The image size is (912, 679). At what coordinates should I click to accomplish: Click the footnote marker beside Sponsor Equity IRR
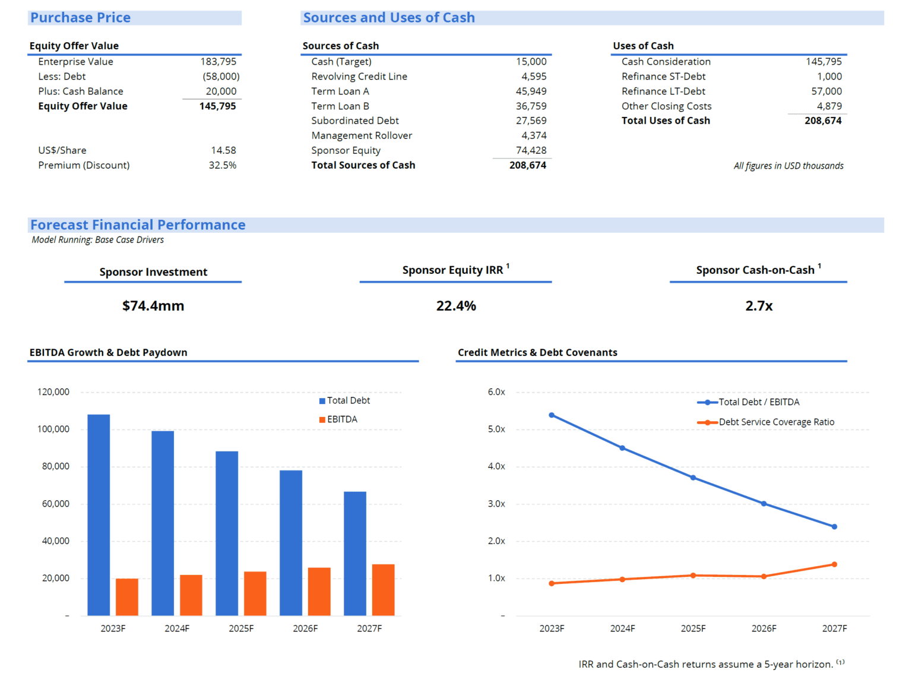pyautogui.click(x=508, y=266)
